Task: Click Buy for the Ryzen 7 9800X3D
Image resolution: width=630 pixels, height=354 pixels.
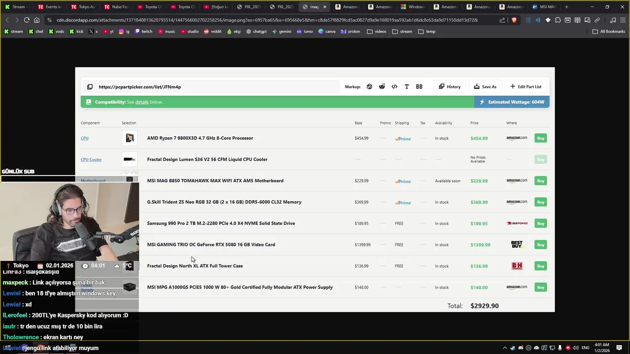Action: [x=540, y=138]
